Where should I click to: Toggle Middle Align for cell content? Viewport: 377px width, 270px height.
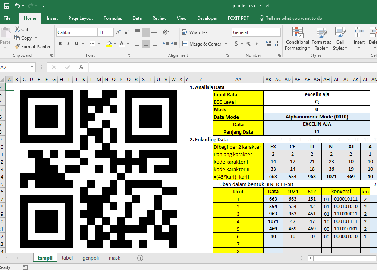[146, 32]
